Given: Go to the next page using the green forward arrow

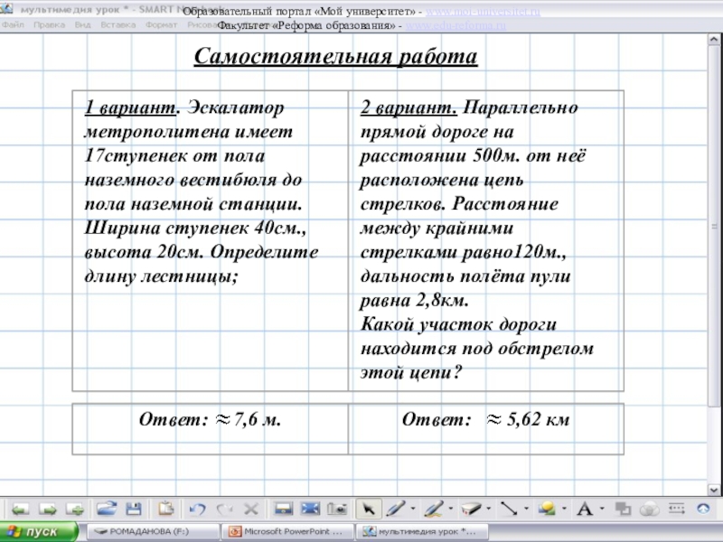Looking at the screenshot, I should click(48, 509).
